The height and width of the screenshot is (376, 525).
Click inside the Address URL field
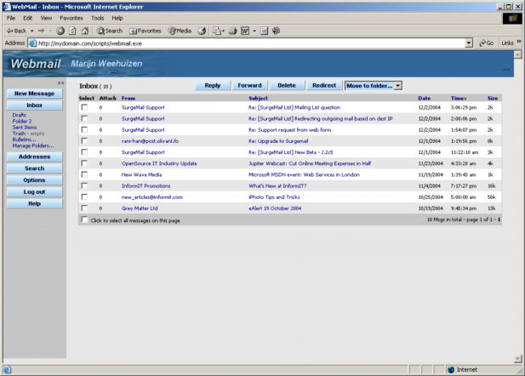(247, 43)
